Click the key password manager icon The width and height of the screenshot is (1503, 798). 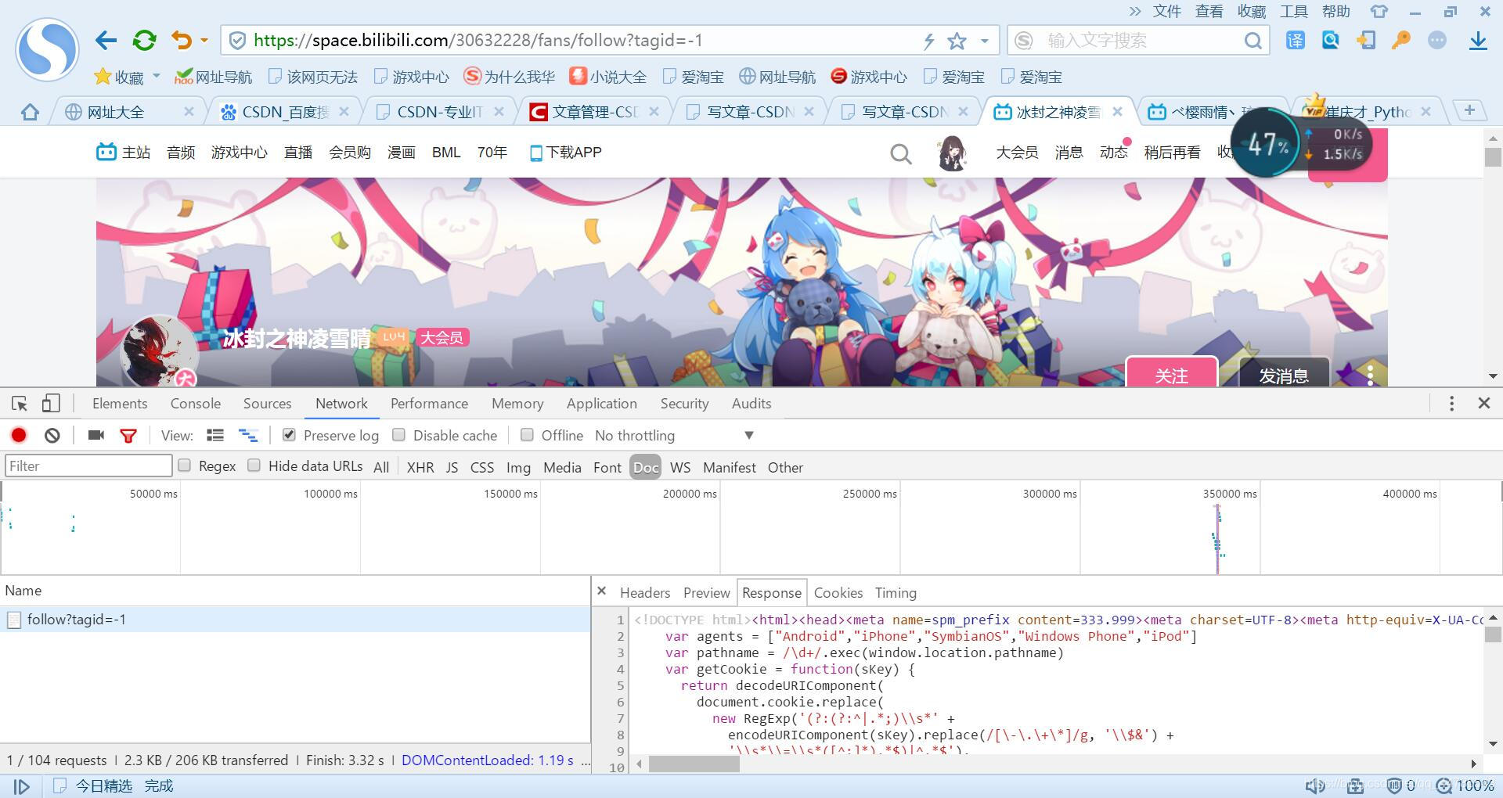click(x=1401, y=41)
